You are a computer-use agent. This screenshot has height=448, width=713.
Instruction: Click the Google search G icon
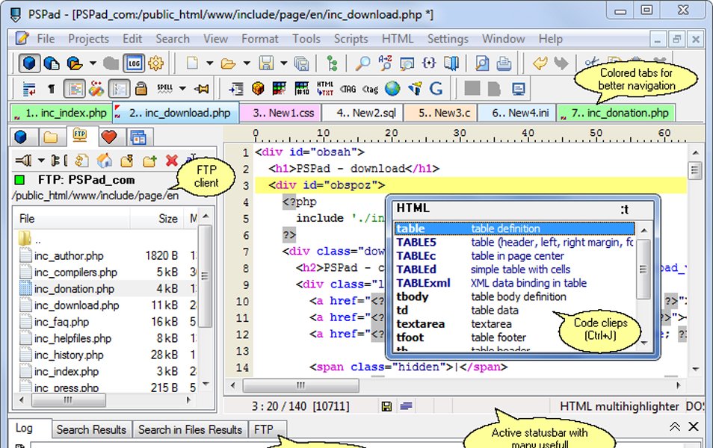(x=436, y=89)
